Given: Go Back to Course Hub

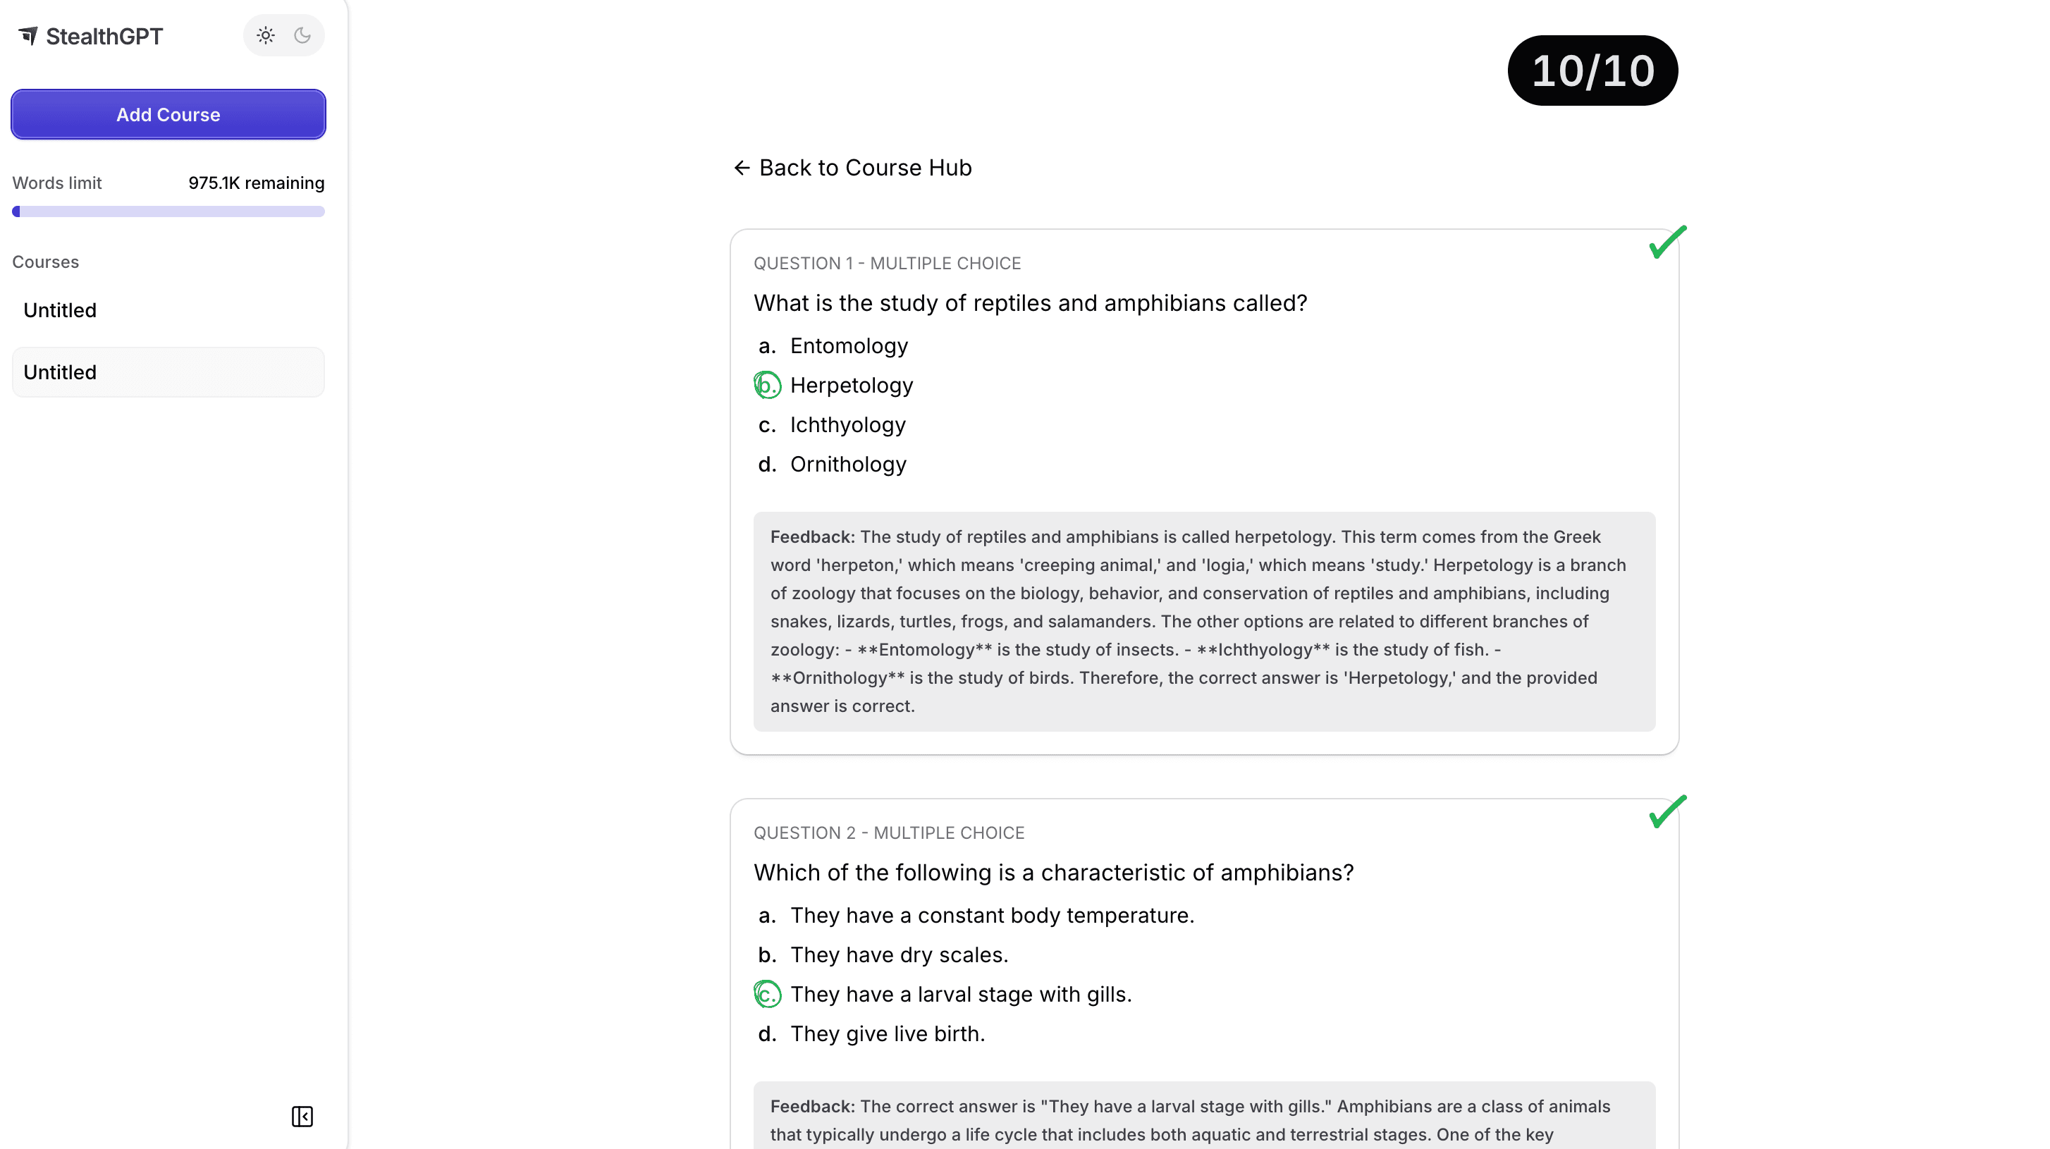Looking at the screenshot, I should [864, 168].
